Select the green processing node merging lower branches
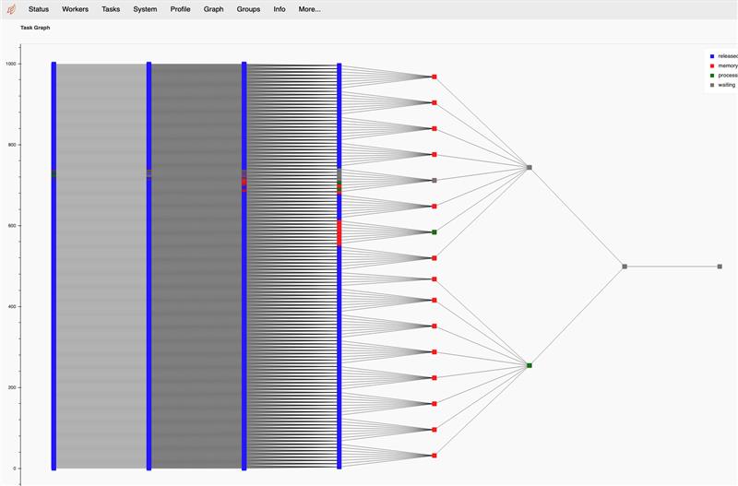 tap(529, 365)
